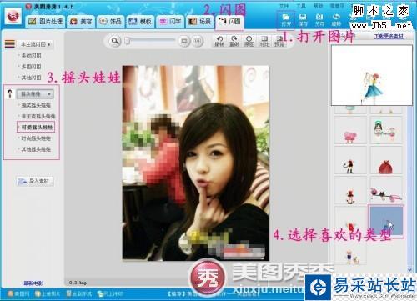This screenshot has height=301, width=417.
Task: Click the 对比 compare icon
Action: [264, 41]
